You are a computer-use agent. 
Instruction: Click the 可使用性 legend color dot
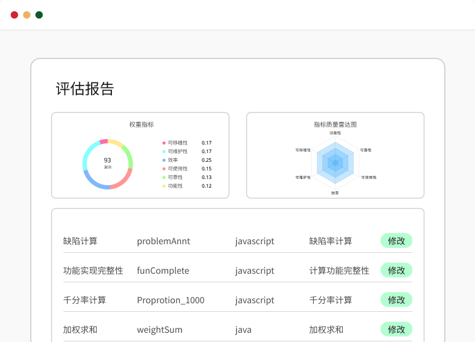[x=164, y=169]
